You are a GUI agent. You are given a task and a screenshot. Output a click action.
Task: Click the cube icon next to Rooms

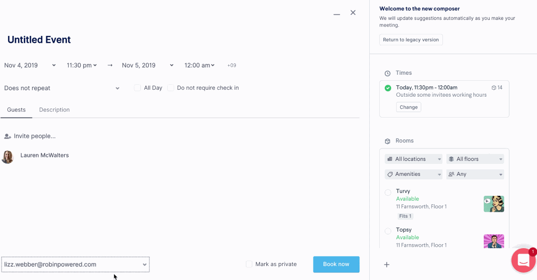coord(387,141)
